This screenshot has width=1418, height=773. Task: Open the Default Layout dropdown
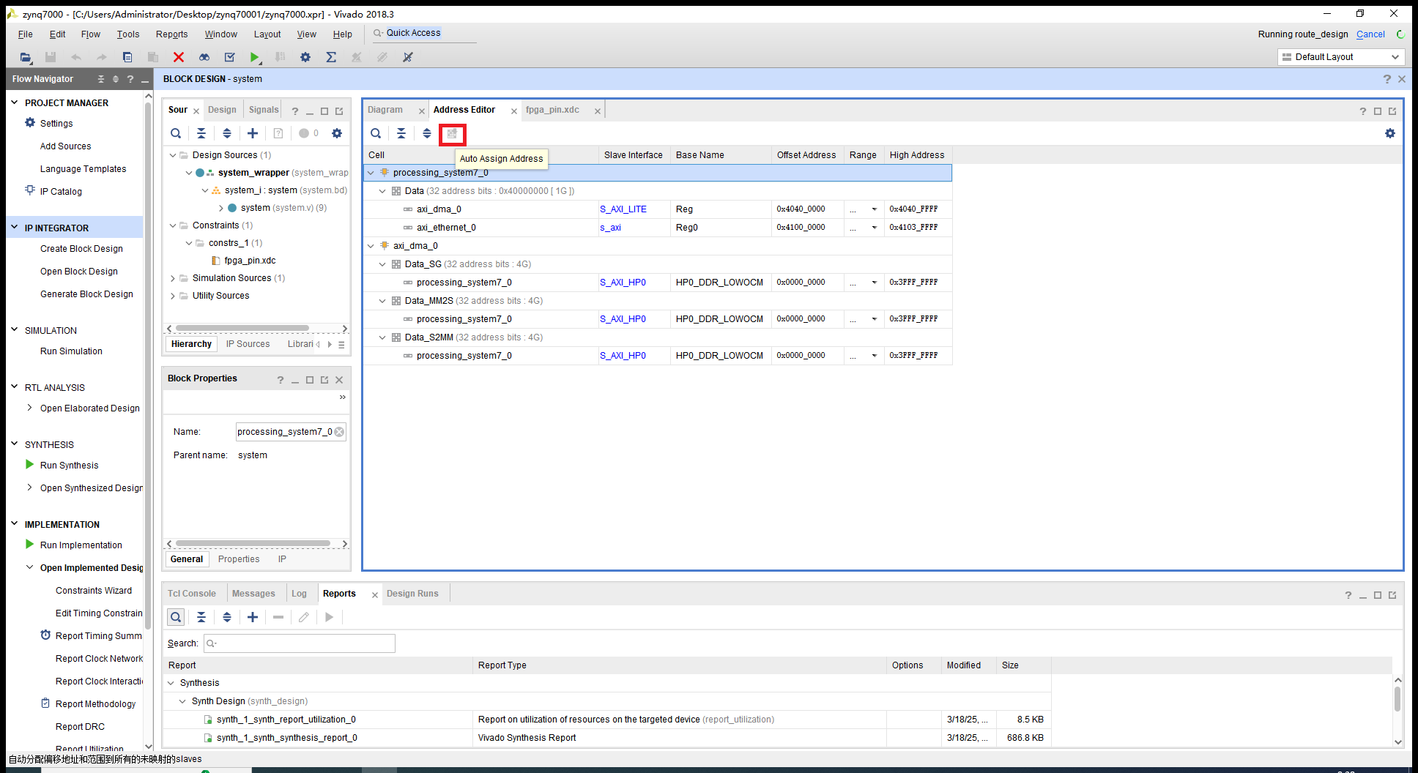click(x=1341, y=57)
